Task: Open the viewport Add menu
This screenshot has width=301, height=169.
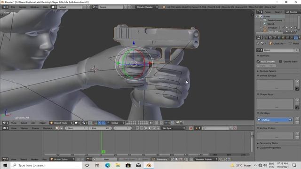Action: [33, 123]
